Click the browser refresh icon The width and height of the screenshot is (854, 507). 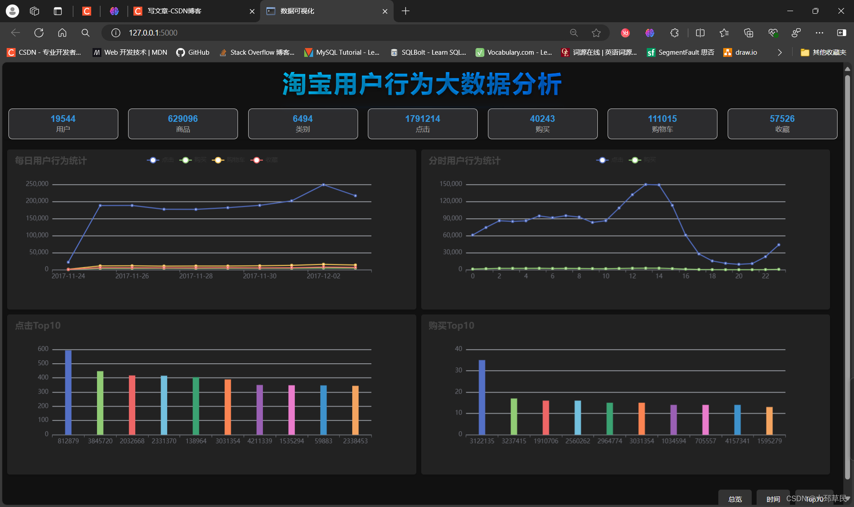(x=39, y=32)
